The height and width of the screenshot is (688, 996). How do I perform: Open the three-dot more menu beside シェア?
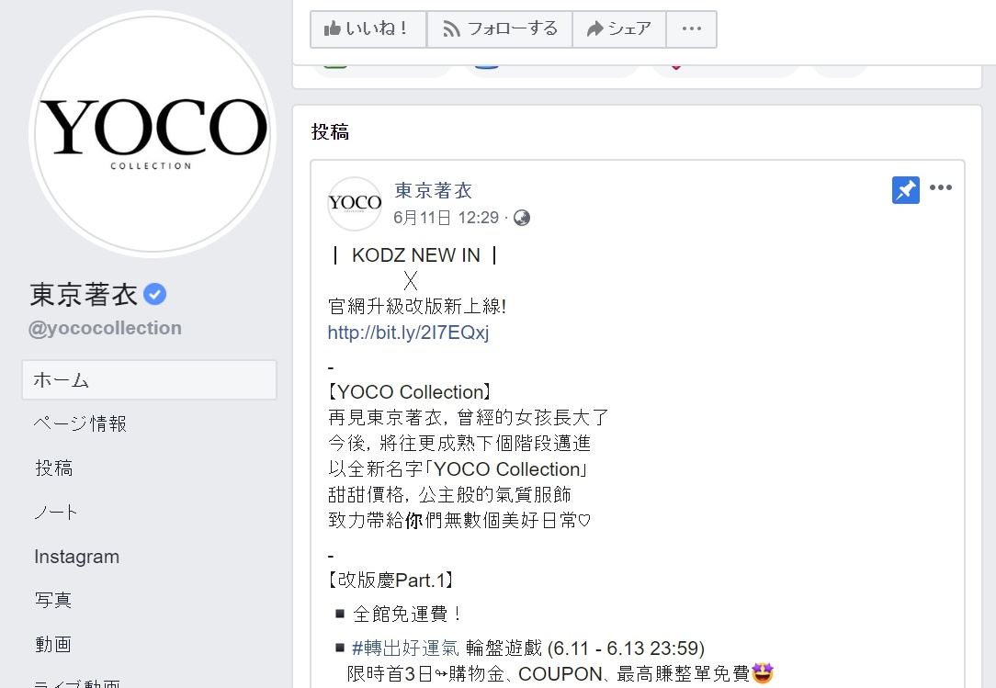click(691, 29)
